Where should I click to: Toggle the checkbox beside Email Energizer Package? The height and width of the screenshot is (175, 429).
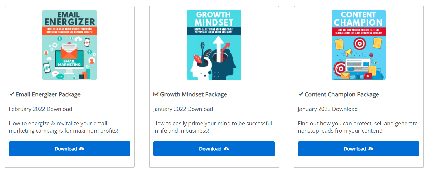click(11, 94)
